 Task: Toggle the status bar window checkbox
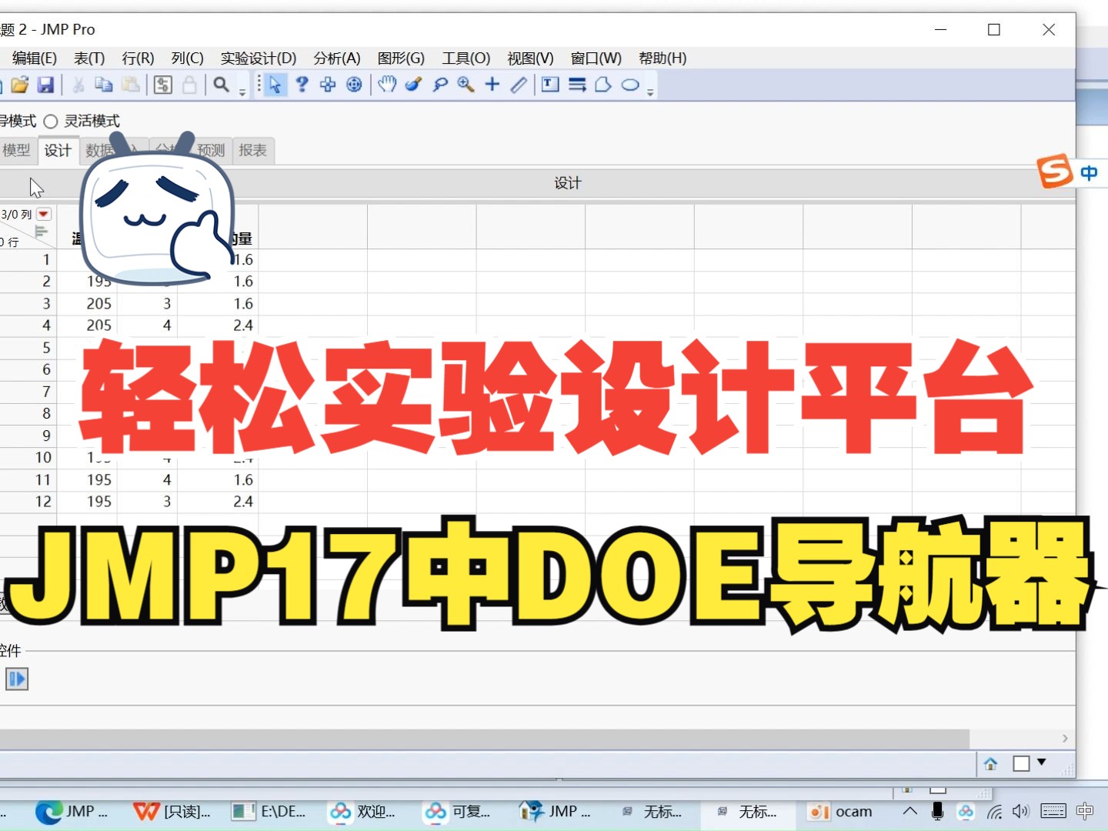(x=1021, y=763)
